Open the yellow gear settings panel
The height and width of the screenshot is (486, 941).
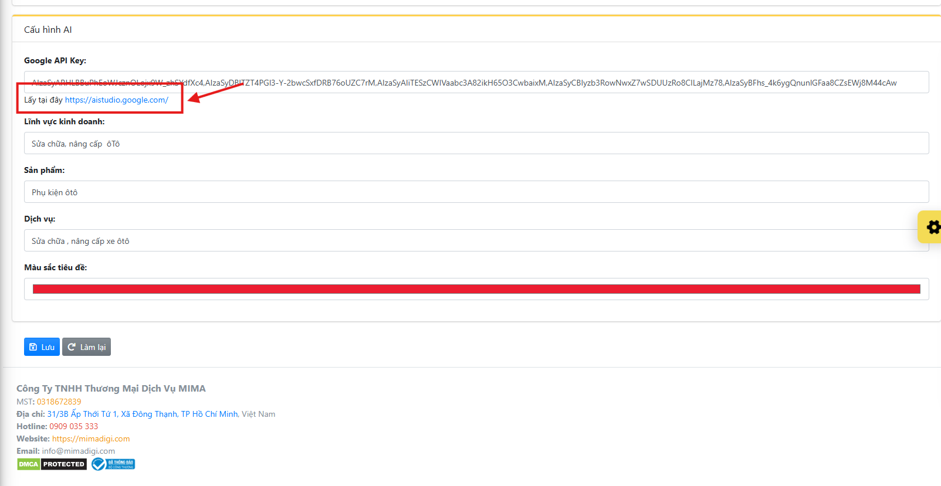click(x=930, y=227)
